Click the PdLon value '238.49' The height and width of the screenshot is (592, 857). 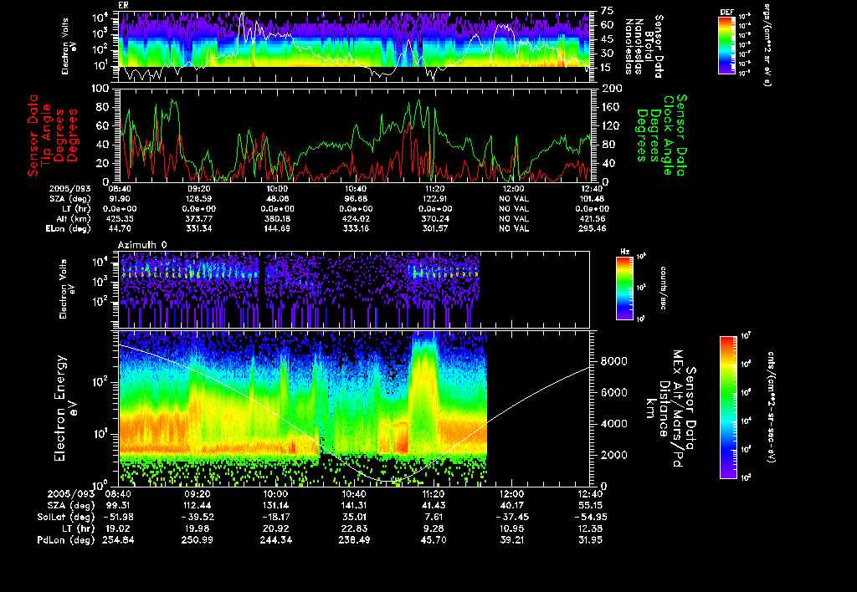[x=354, y=540]
